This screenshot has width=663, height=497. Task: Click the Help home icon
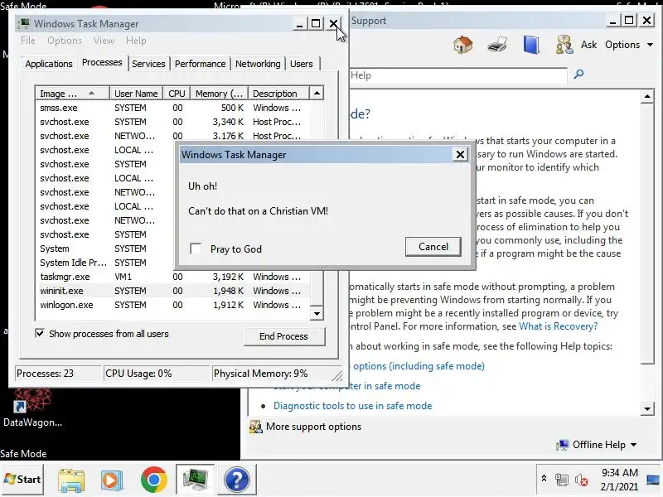click(462, 45)
